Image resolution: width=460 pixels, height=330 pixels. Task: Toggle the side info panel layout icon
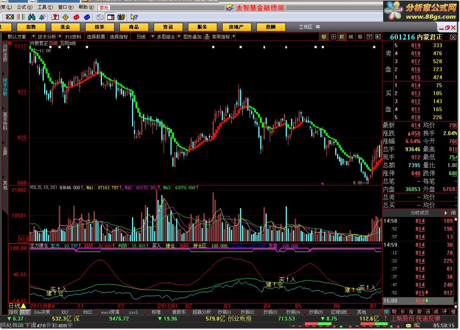[111, 17]
